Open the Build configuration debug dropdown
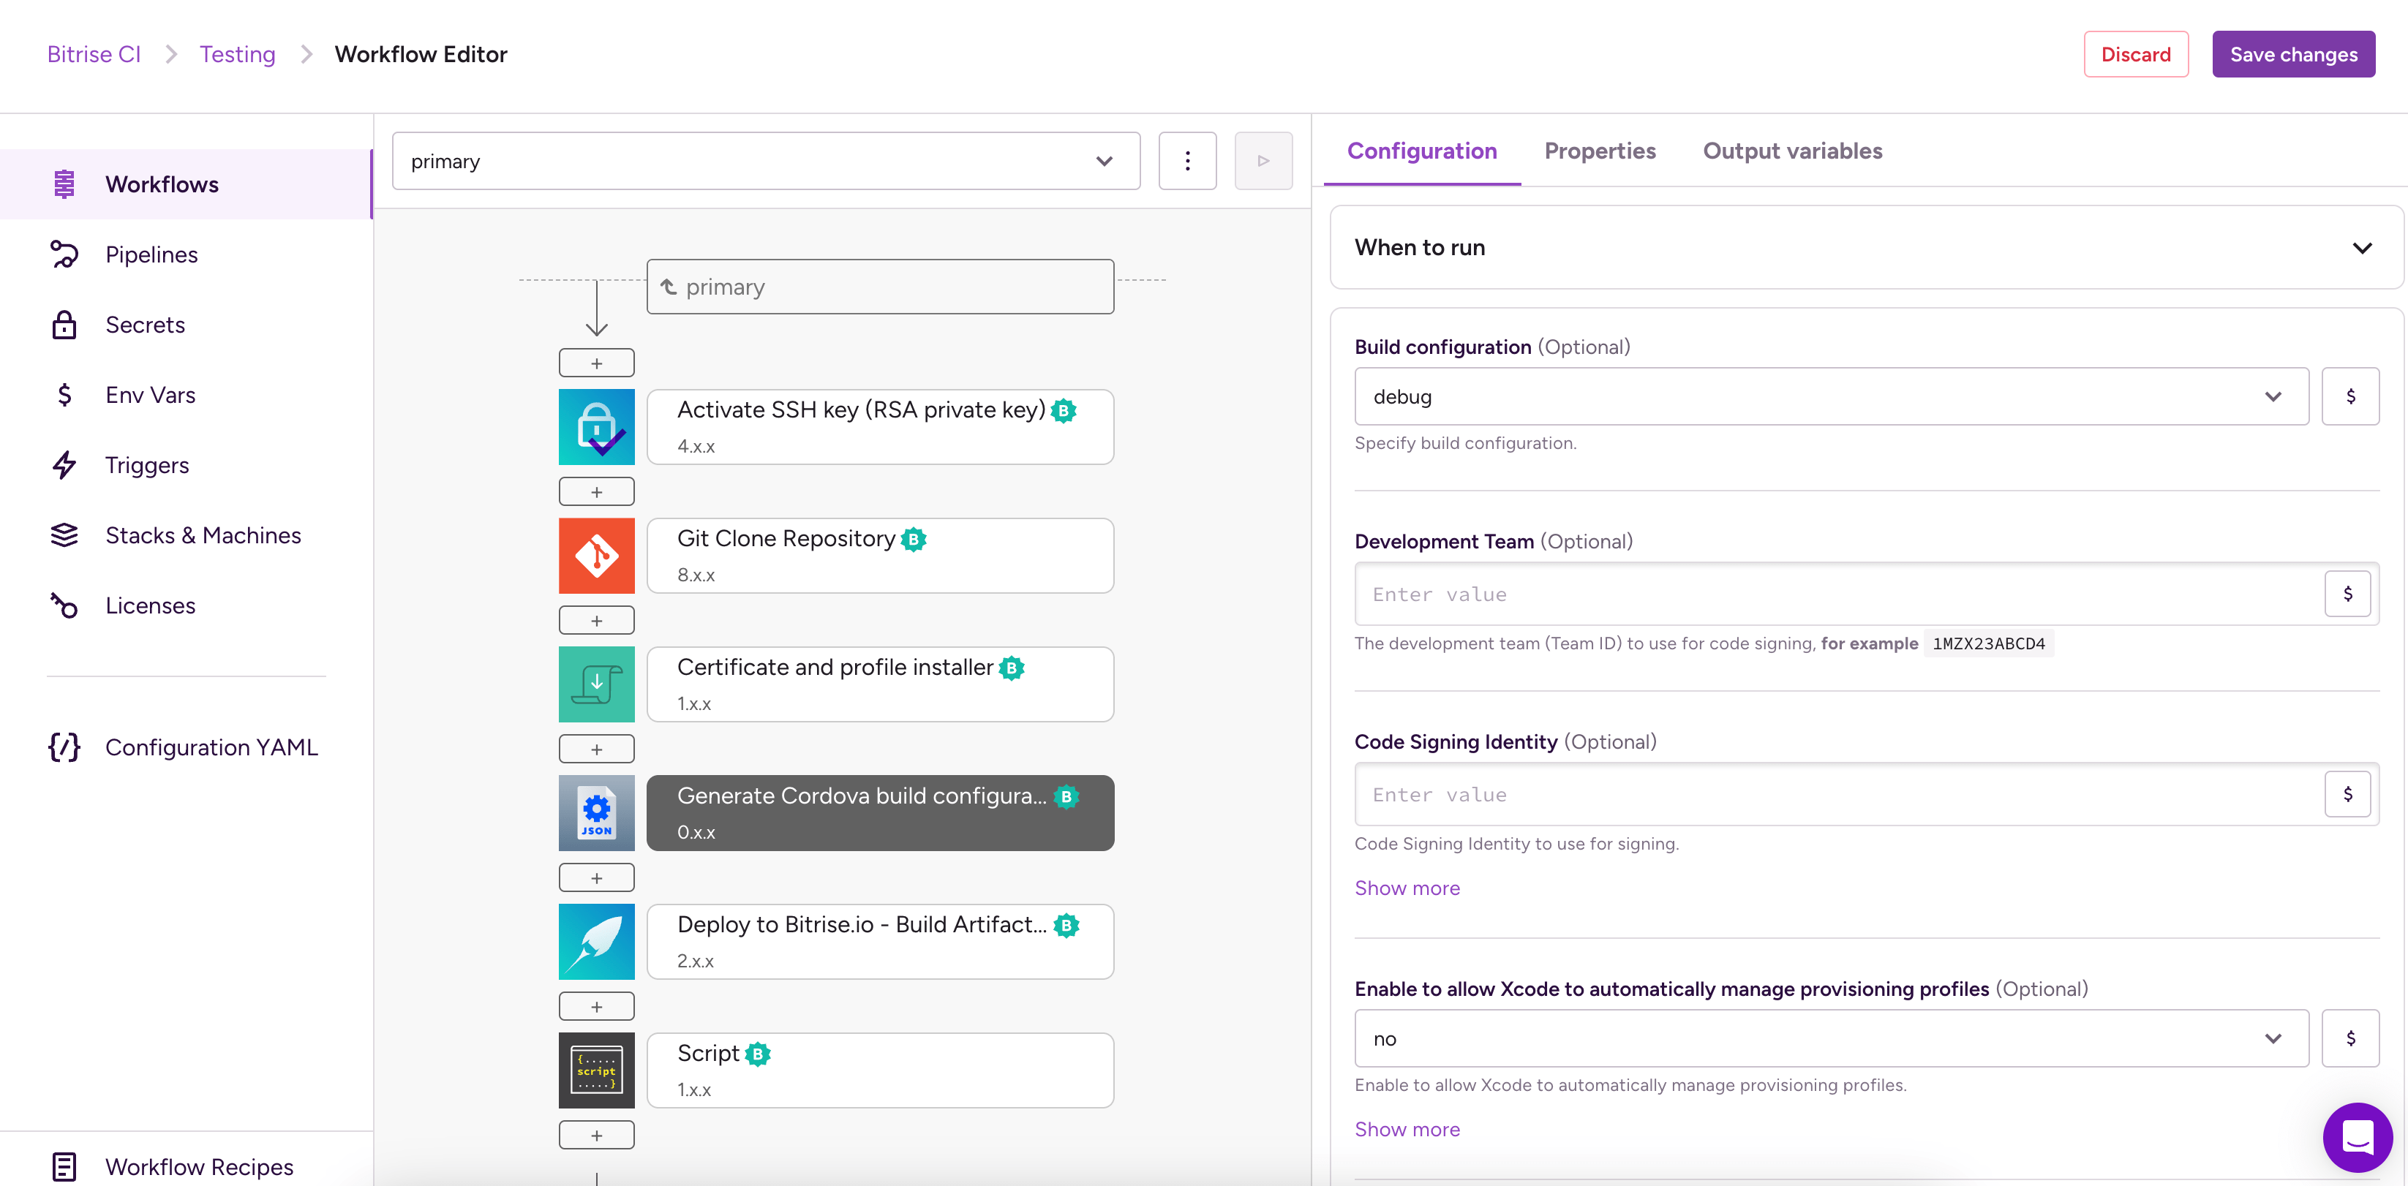Viewport: 2408px width, 1186px height. pos(2274,396)
